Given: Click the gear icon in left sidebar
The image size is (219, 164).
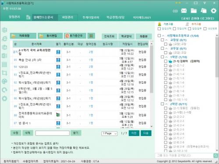Looking at the screenshot, I should point(5,98).
